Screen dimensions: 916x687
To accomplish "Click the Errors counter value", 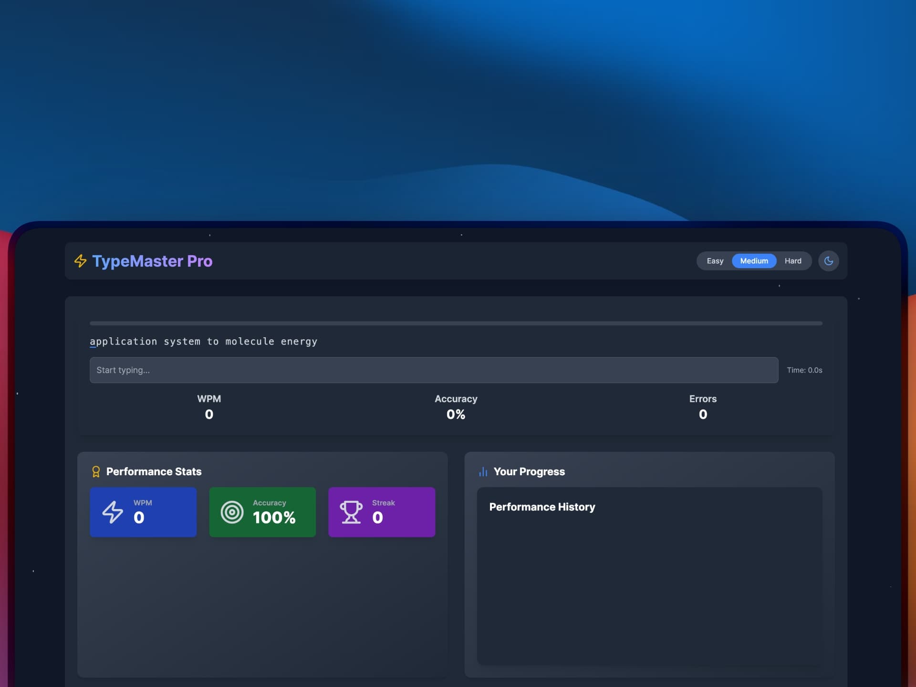I will pos(703,415).
